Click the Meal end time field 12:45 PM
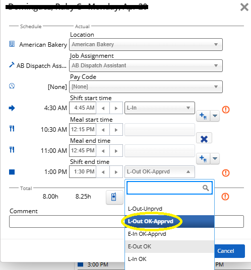Screen dimensions: 251x270 click(x=83, y=150)
